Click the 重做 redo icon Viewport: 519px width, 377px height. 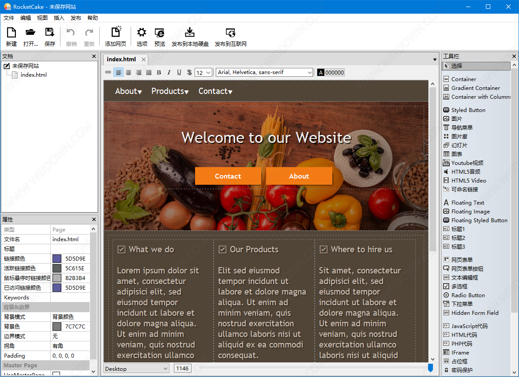[x=89, y=33]
